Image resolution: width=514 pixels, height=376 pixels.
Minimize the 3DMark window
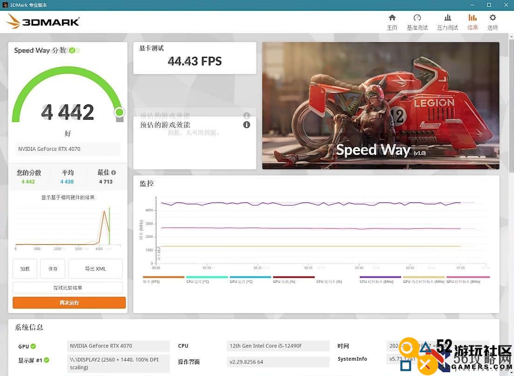(x=472, y=5)
